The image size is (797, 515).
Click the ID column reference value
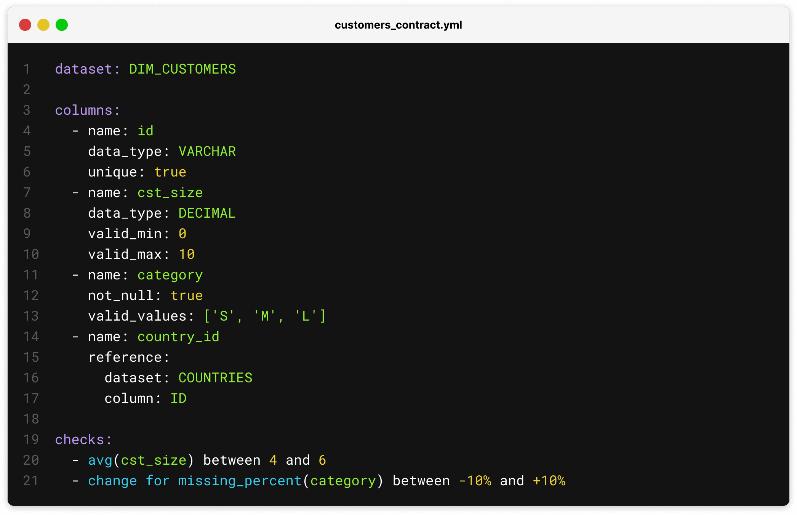click(178, 398)
